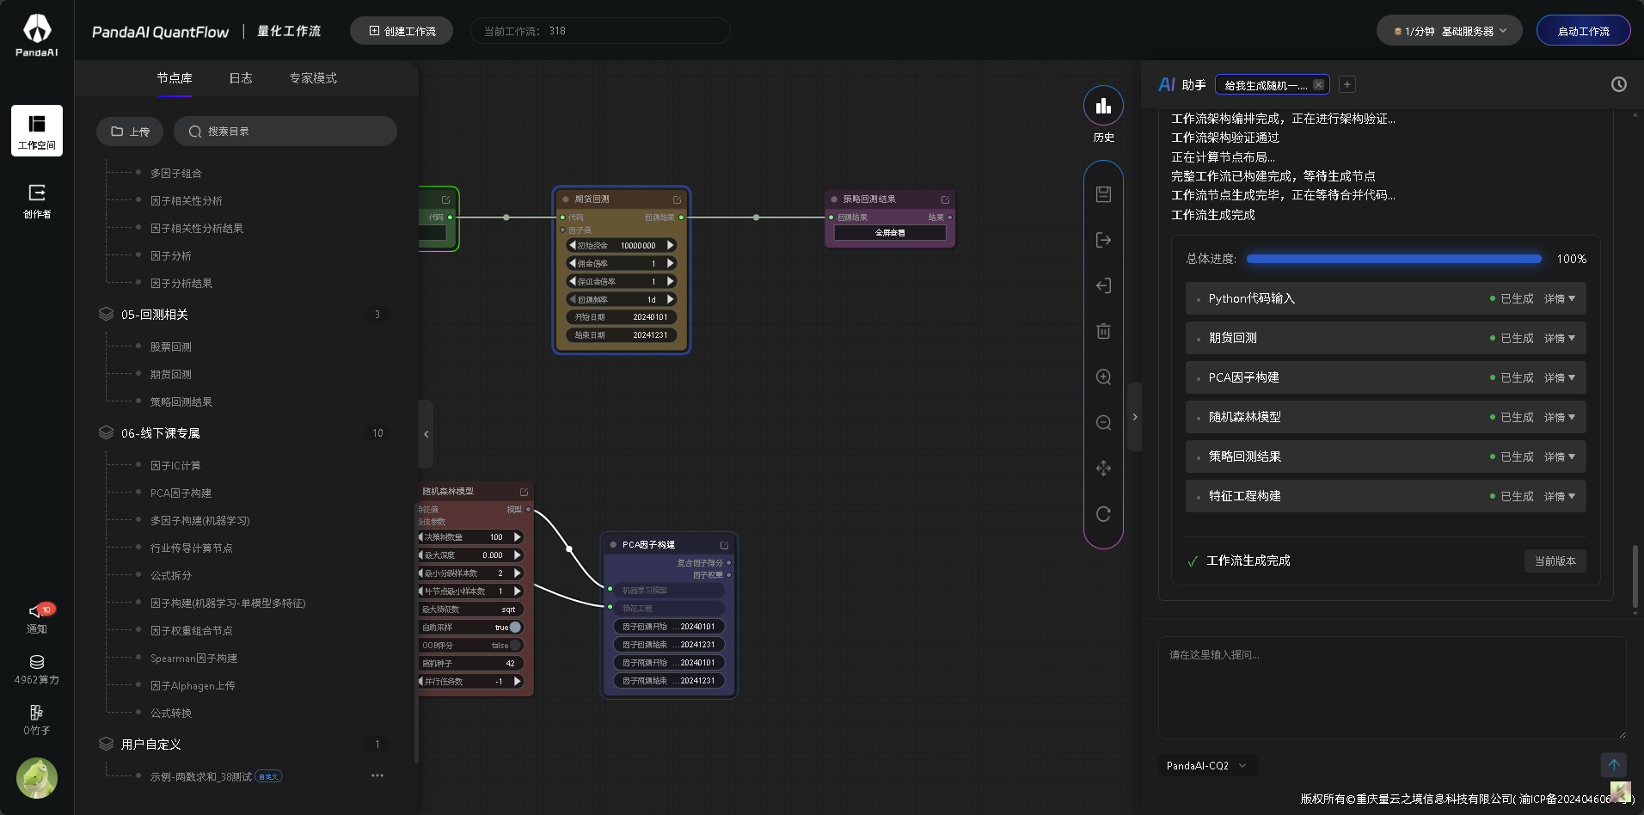Click the 搜索目录 search field

tap(285, 132)
